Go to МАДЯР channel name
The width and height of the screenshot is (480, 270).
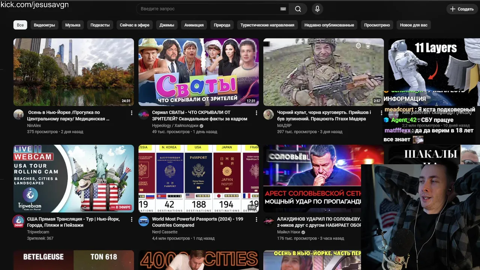(284, 126)
